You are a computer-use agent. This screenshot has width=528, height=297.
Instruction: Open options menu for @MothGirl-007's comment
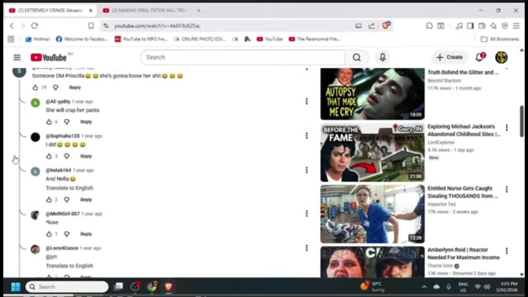tap(306, 214)
